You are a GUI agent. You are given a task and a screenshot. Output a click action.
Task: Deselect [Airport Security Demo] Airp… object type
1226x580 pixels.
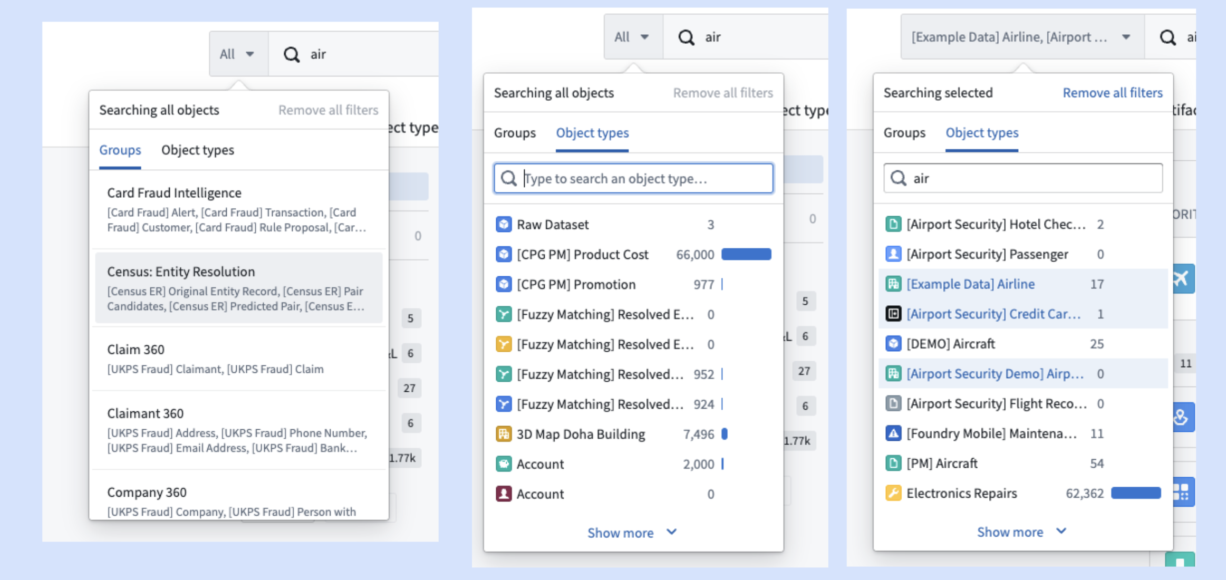pos(1023,374)
